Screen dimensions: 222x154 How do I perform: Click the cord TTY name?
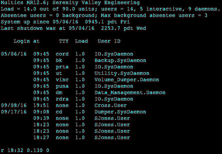tap(62, 54)
